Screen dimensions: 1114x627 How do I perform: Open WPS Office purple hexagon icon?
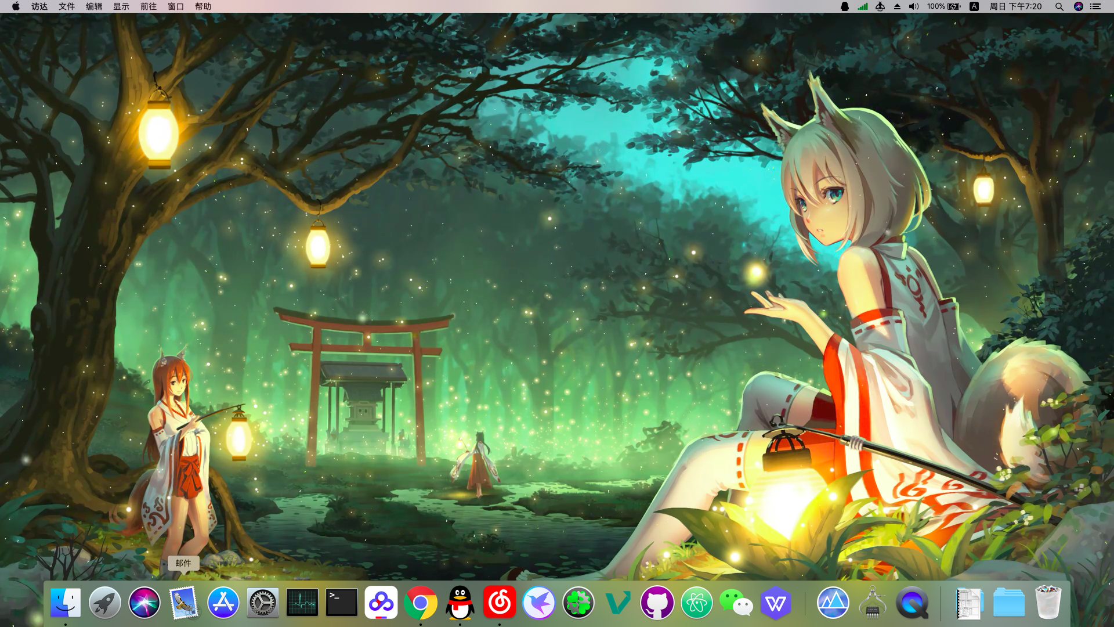pyautogui.click(x=776, y=603)
